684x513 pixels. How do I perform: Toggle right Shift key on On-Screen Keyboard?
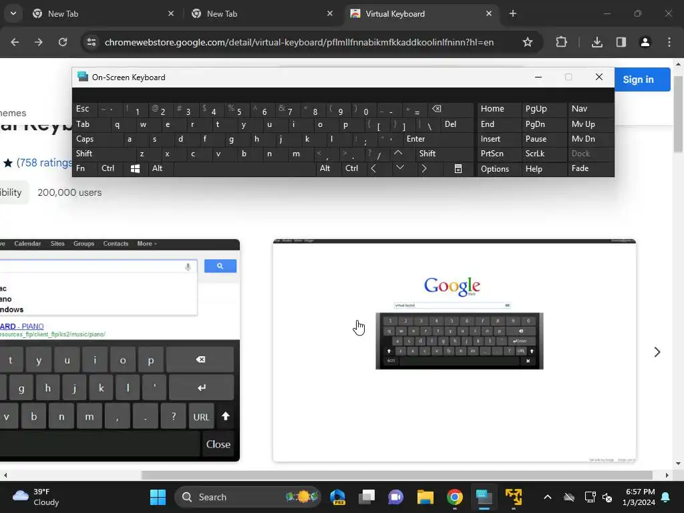pyautogui.click(x=444, y=154)
